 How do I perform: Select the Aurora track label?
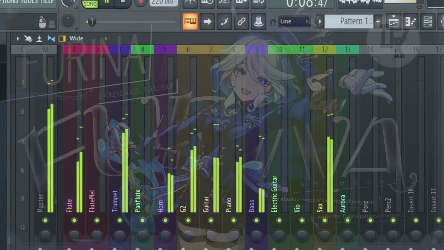point(343,203)
